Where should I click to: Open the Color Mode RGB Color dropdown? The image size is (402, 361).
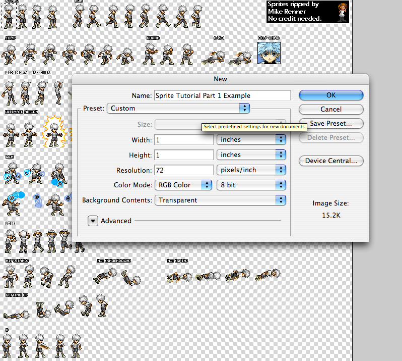point(183,185)
